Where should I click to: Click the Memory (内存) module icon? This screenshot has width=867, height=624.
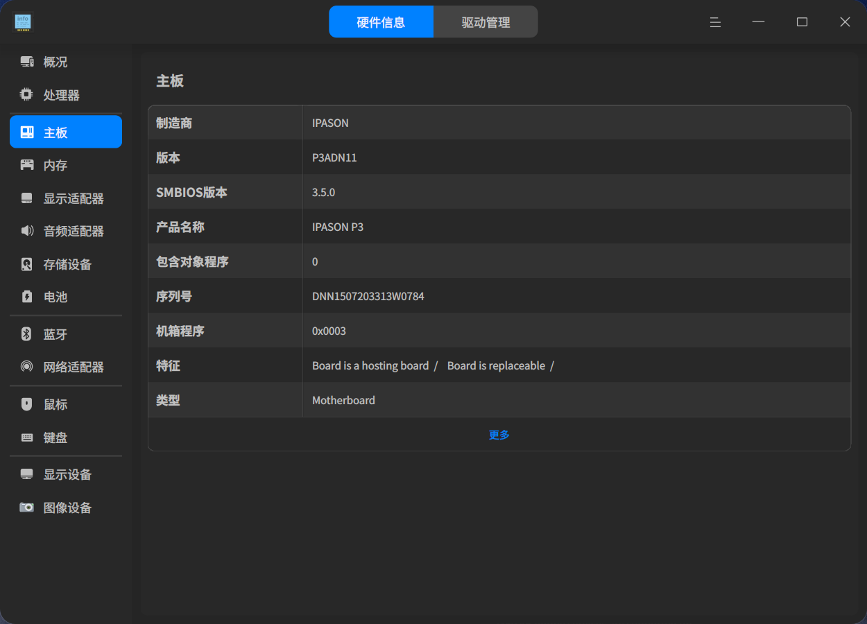[x=27, y=165]
